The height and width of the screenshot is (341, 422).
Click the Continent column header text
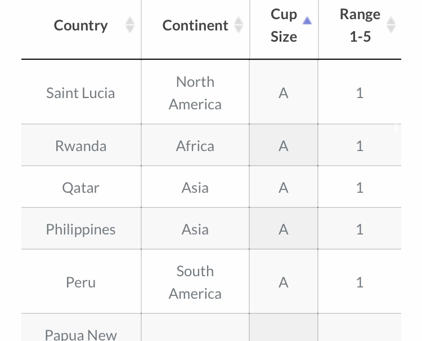pyautogui.click(x=195, y=25)
